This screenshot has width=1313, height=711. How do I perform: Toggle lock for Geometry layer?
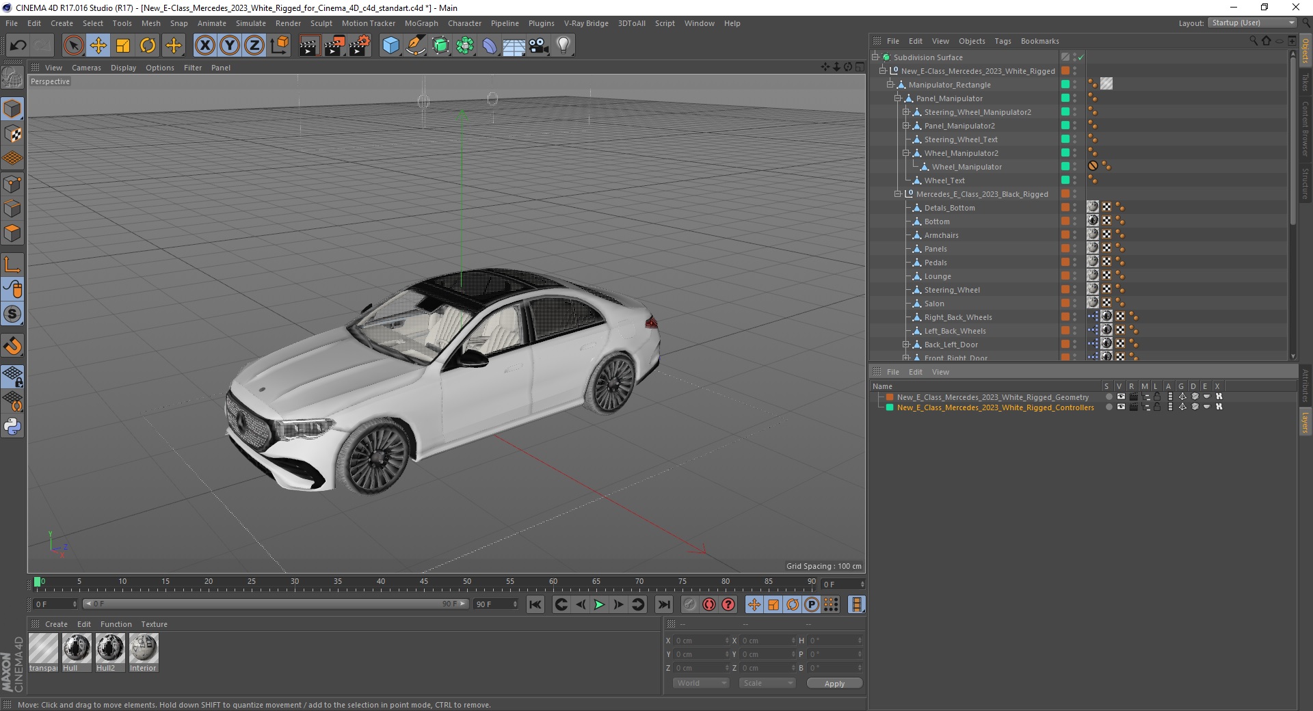point(1157,397)
